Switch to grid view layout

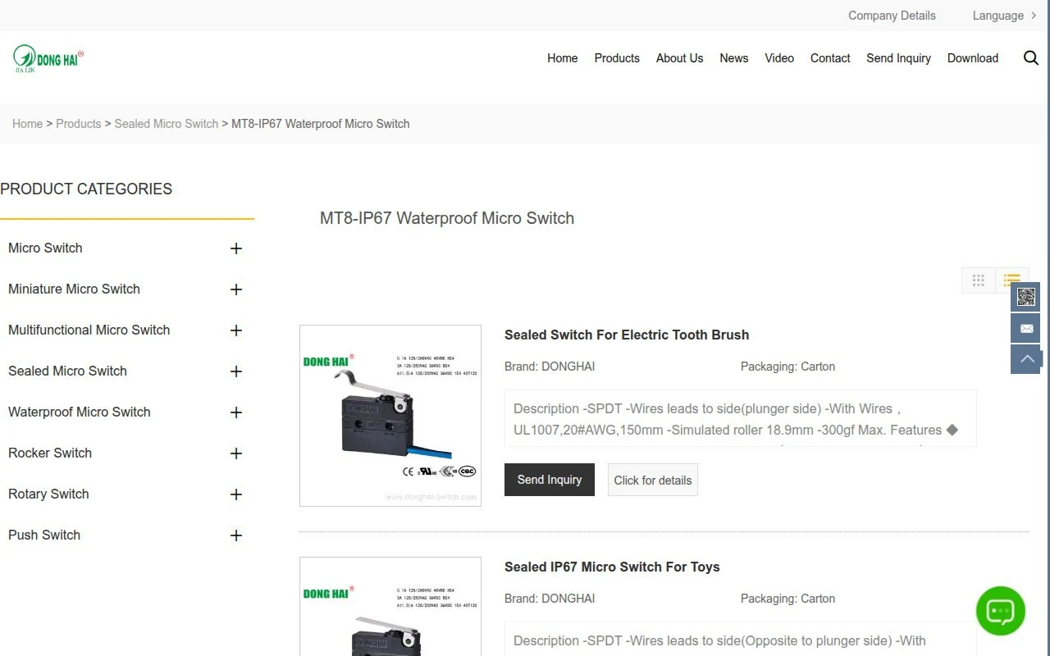pos(979,280)
